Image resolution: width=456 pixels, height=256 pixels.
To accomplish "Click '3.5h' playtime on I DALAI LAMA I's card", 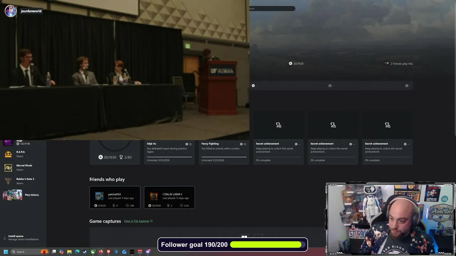I will (186, 206).
